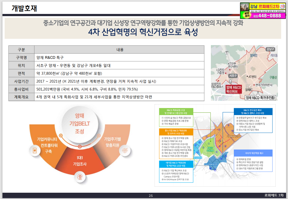Click the 구역명 row label
Image resolution: width=288 pixels, height=199 pixels.
tap(21, 57)
